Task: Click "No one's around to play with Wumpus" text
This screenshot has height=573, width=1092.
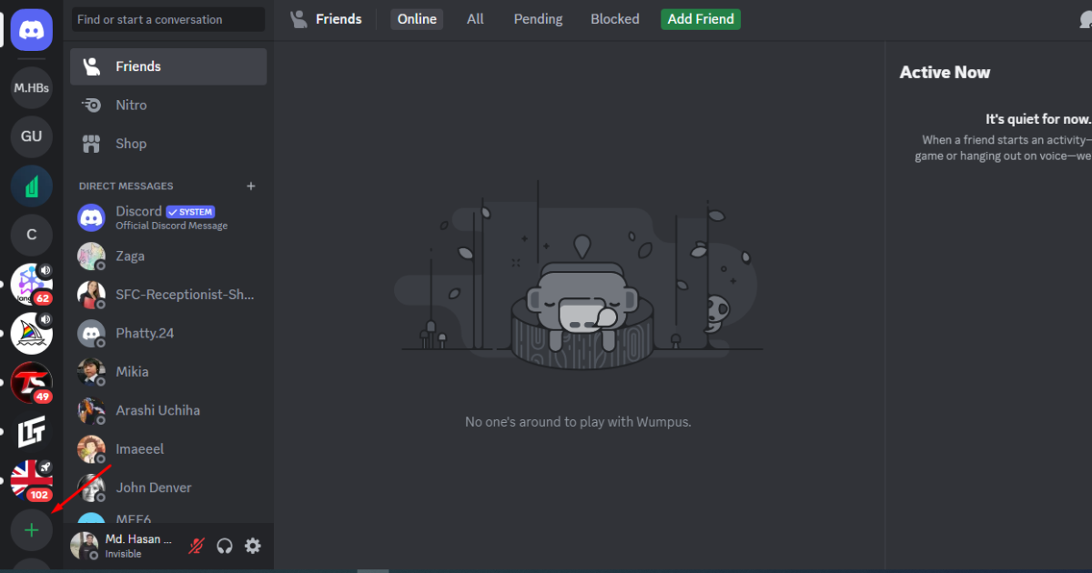Action: 578,422
